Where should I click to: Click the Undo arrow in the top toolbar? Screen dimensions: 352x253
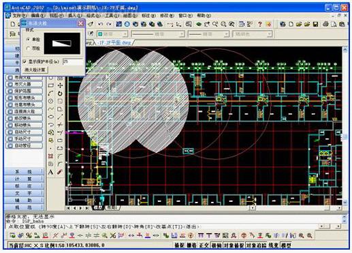coord(101,24)
